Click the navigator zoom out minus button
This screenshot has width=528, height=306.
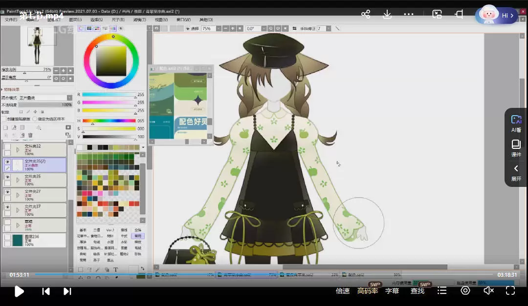(x=56, y=70)
